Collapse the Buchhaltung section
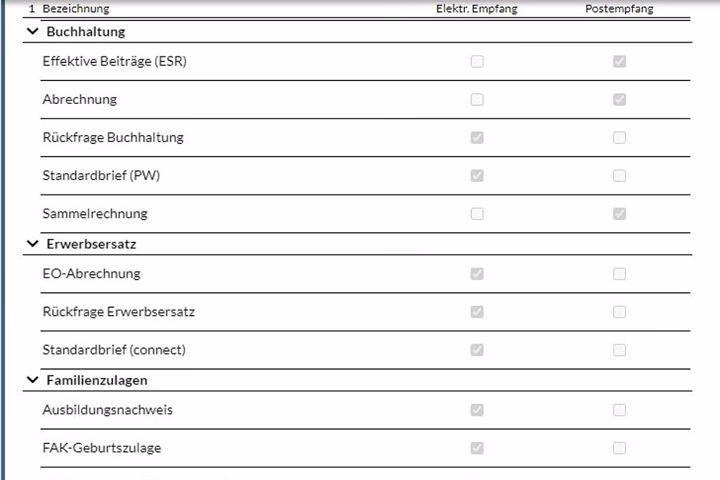Screen dimensions: 720x480 pyautogui.click(x=32, y=32)
